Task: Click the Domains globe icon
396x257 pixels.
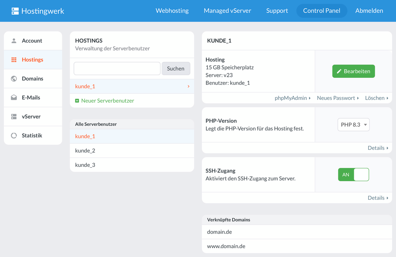Action: click(14, 79)
